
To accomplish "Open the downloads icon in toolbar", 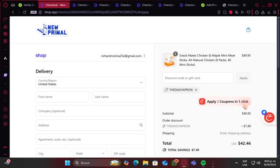I will [269, 12].
